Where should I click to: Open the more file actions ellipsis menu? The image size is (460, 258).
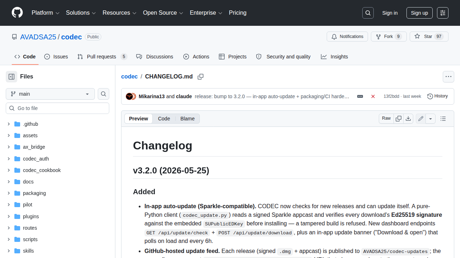click(x=448, y=77)
